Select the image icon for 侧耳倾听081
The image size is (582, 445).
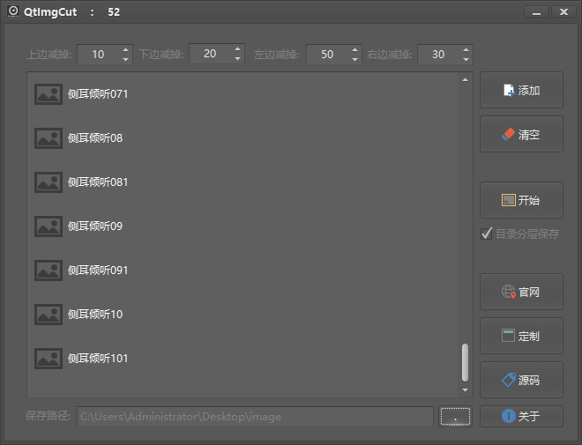[48, 182]
